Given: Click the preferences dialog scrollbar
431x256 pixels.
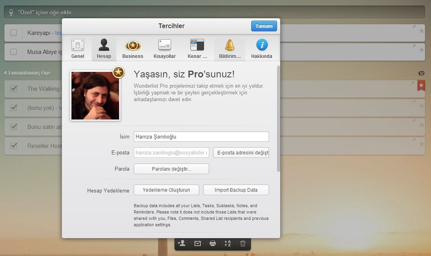Looking at the screenshot, I should tap(279, 119).
